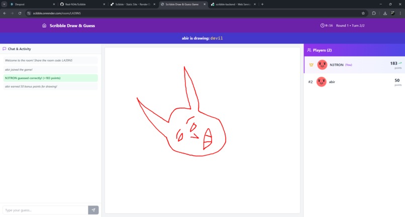Click the clock timer icon in header
Image resolution: width=405 pixels, height=217 pixels.
pos(323,26)
